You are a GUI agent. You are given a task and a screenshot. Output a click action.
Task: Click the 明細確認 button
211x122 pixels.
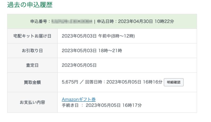pyautogui.click(x=174, y=82)
